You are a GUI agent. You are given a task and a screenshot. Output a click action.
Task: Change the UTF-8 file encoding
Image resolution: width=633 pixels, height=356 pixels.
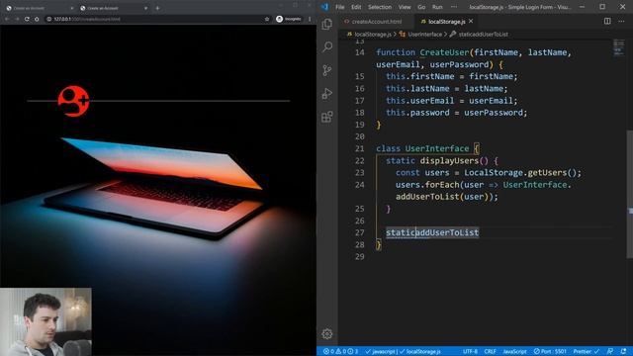click(x=470, y=352)
